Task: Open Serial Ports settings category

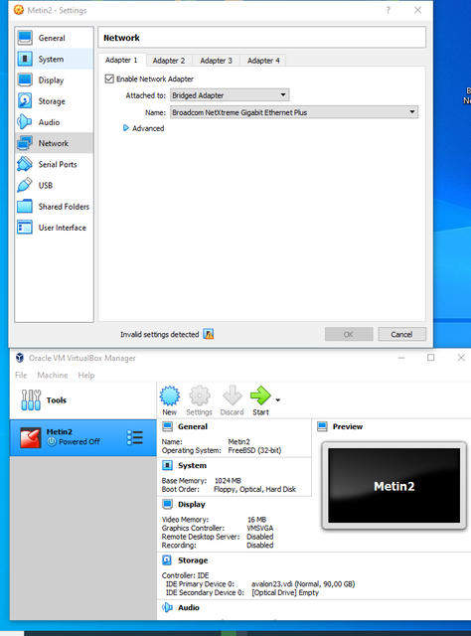Action: 54,164
